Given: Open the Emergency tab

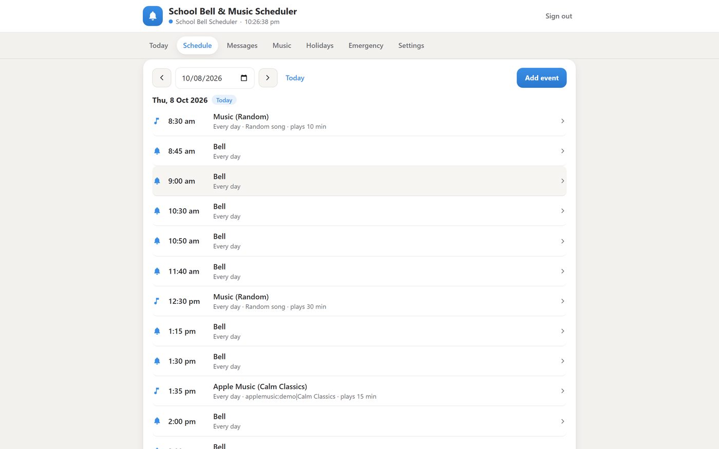Looking at the screenshot, I should tap(366, 45).
